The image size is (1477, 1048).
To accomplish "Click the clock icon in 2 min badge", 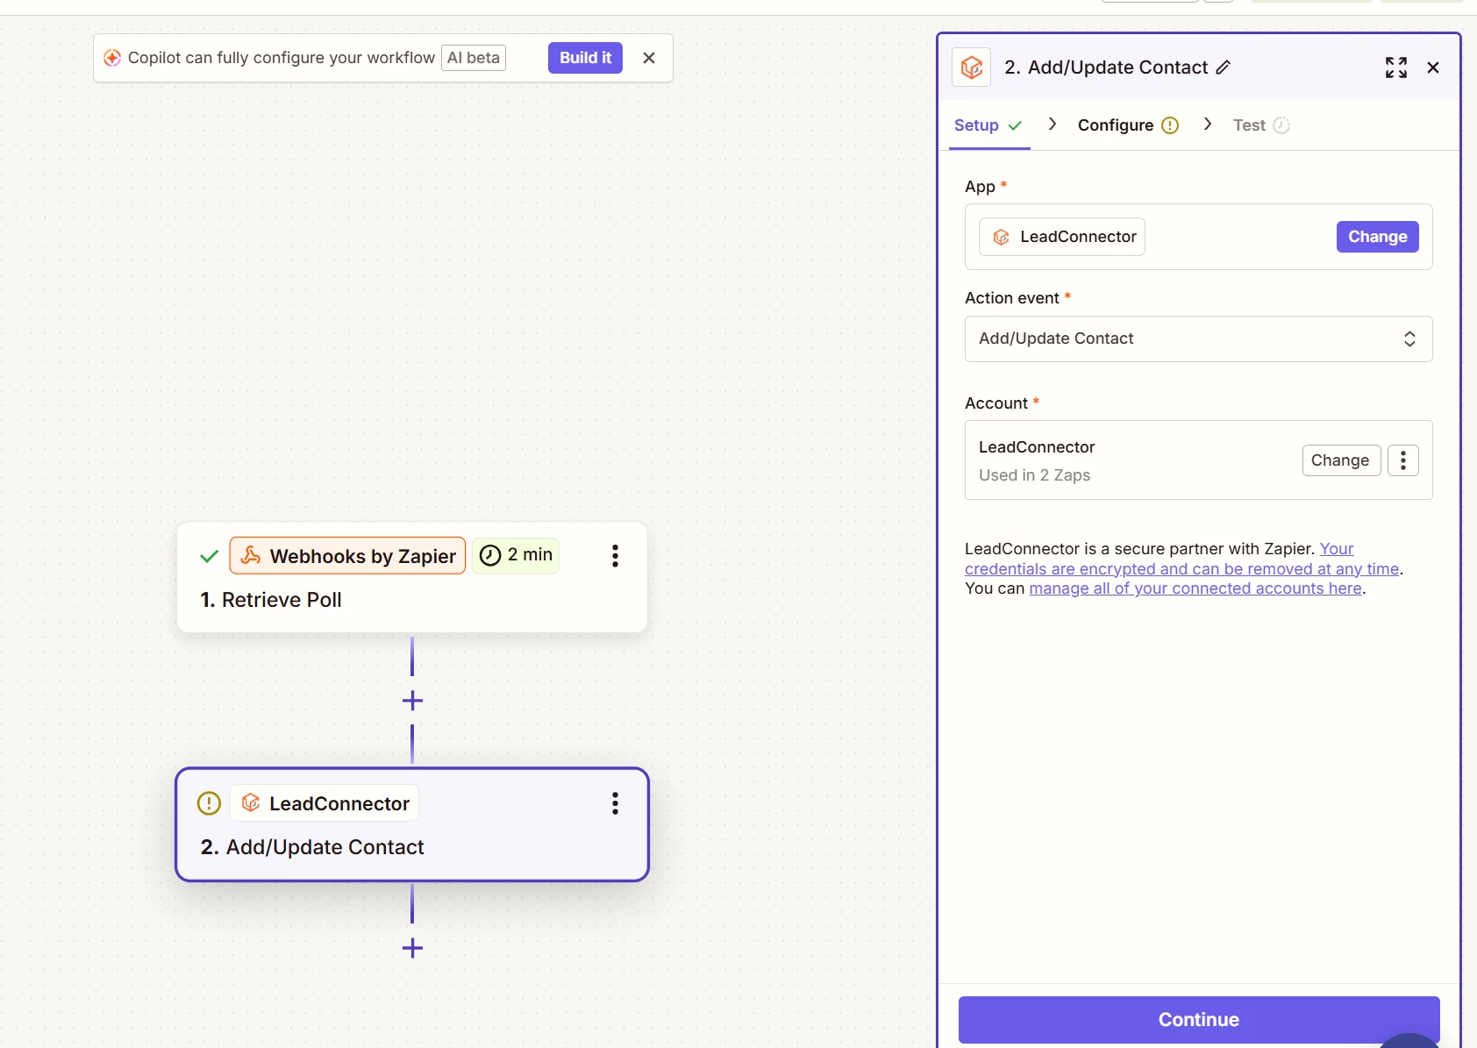I will click(x=490, y=555).
